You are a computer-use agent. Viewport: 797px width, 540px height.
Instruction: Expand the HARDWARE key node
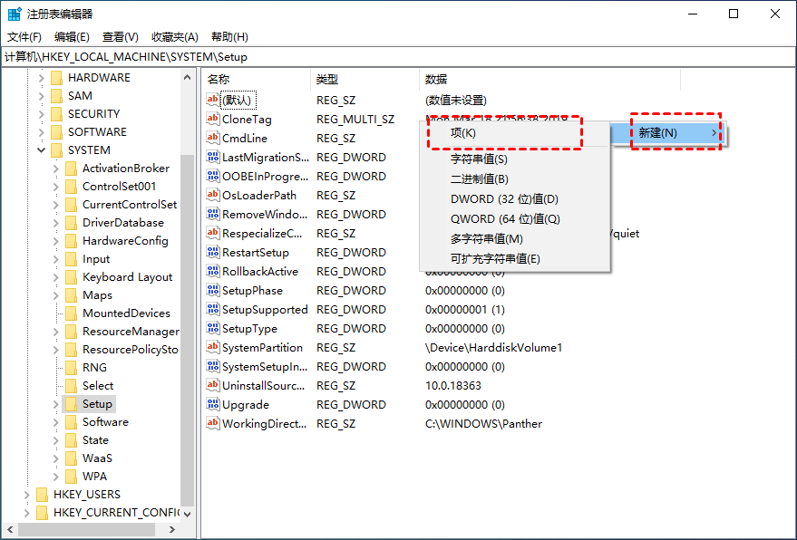tap(41, 78)
